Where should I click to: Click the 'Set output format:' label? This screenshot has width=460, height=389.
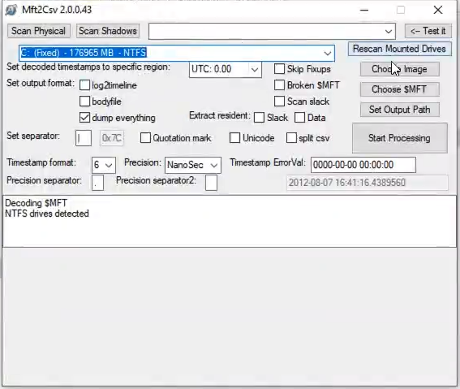coord(41,83)
